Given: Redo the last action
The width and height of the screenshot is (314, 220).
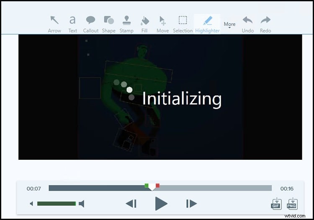Looking at the screenshot, I should [x=265, y=24].
